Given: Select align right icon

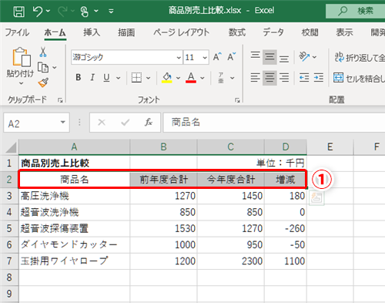Looking at the screenshot, I should [284, 77].
